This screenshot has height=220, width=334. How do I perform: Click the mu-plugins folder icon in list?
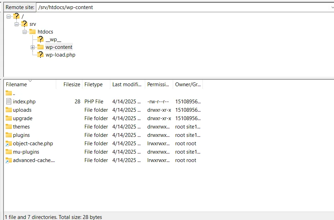(x=9, y=152)
